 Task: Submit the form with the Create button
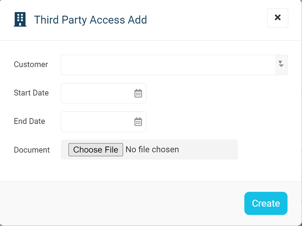pyautogui.click(x=266, y=203)
